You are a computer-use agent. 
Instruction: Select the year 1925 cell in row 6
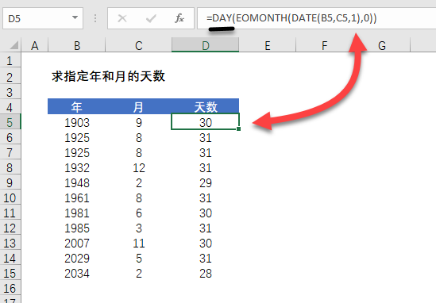pos(77,137)
